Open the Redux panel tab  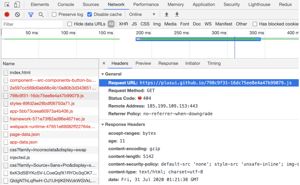[x=285, y=4]
